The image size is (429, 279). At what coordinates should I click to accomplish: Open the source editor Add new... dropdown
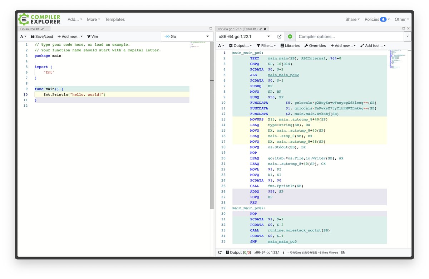click(70, 36)
